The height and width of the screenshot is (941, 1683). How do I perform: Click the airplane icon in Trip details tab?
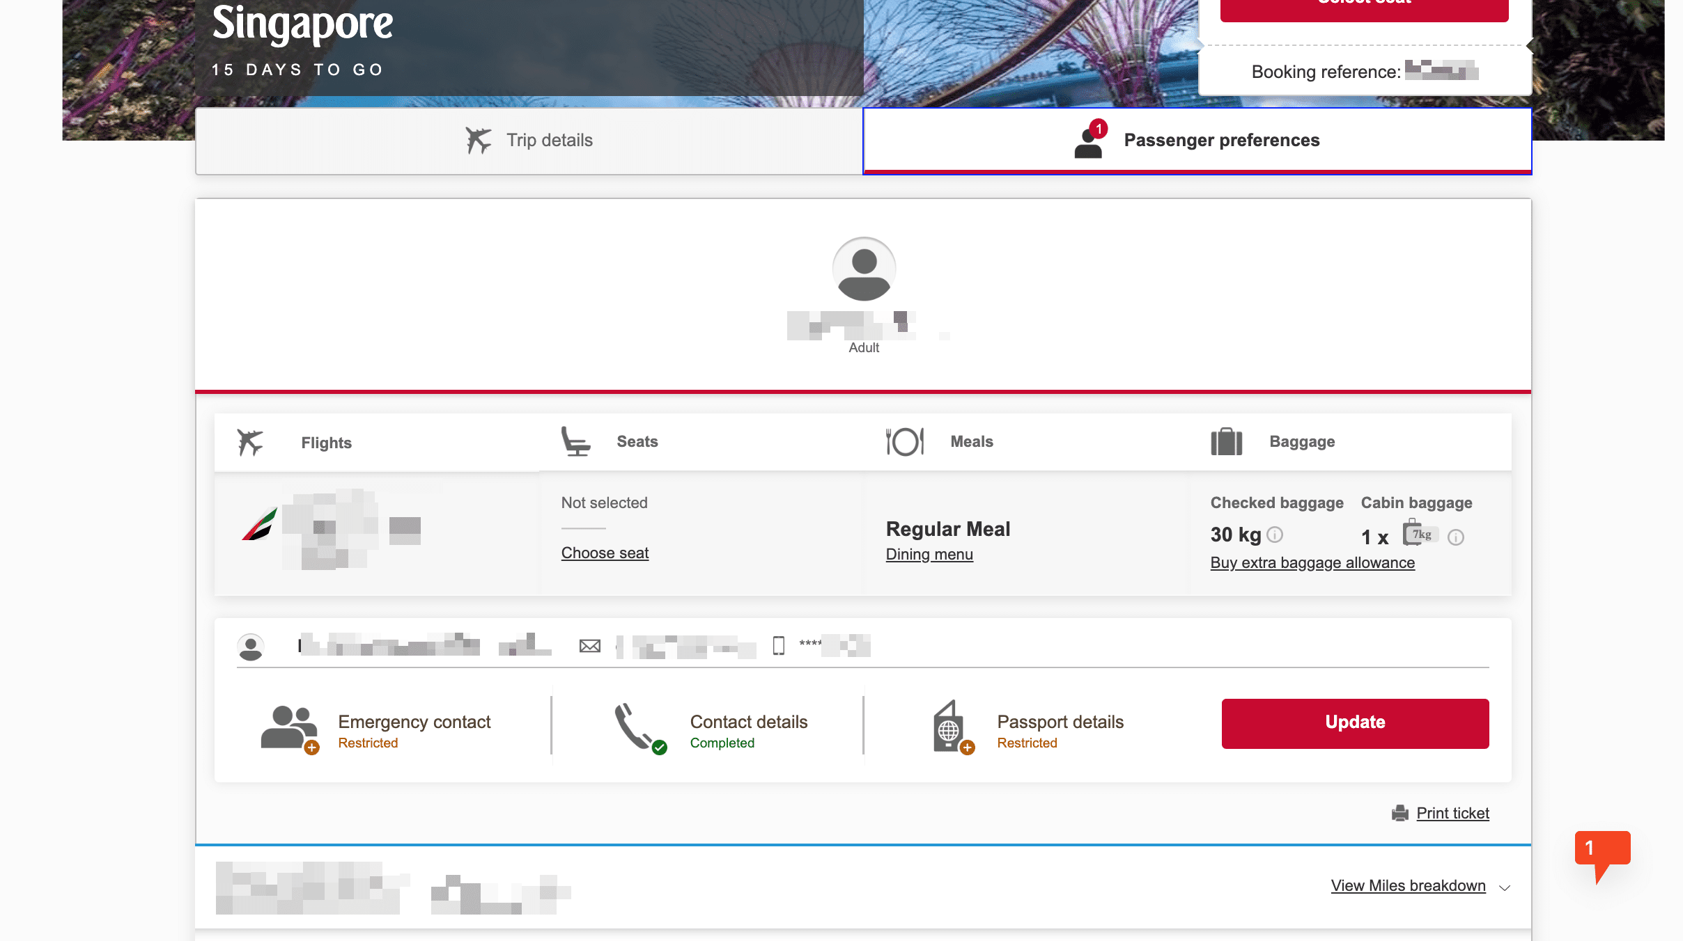click(x=479, y=140)
